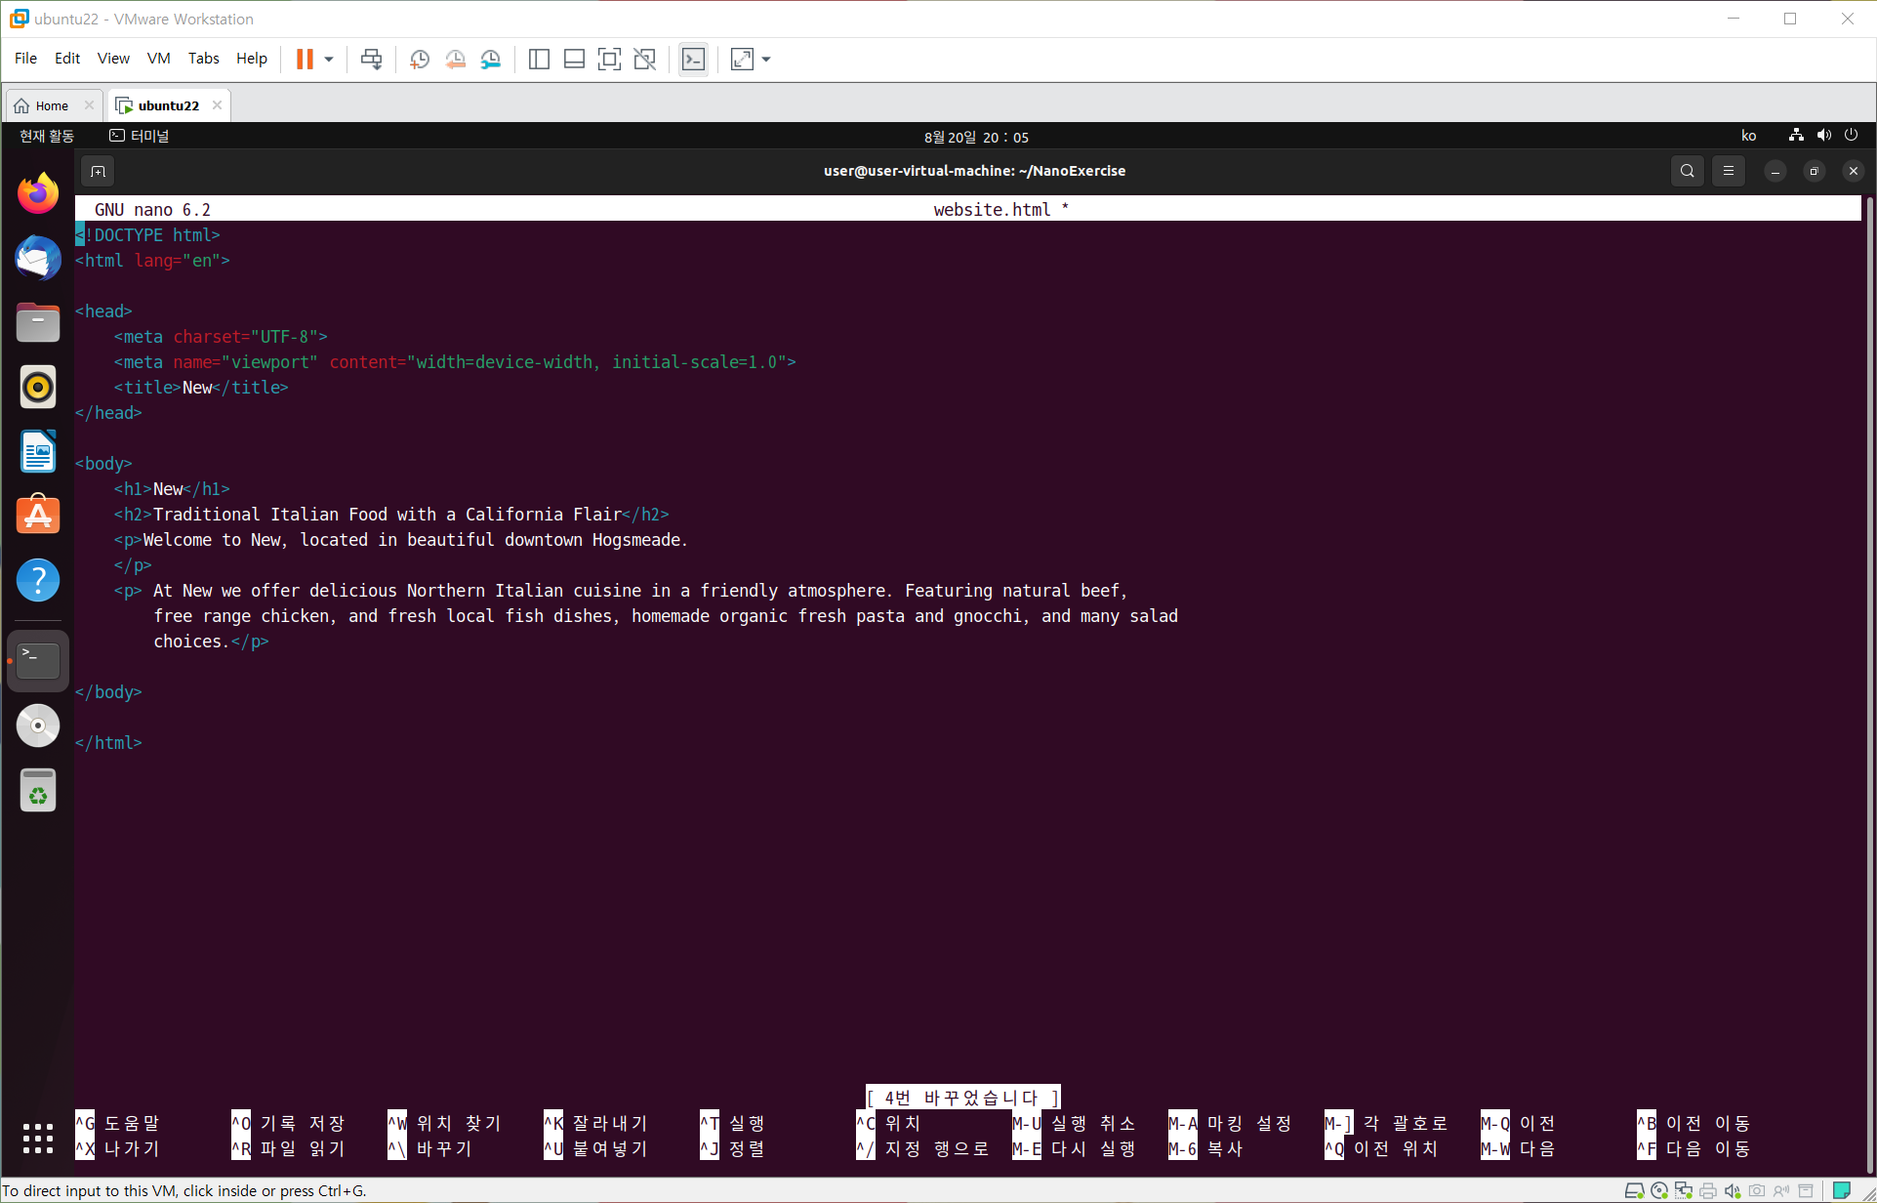This screenshot has height=1203, width=1877.
Task: Launch LibreOffice Writer from the dock
Action: [x=38, y=452]
